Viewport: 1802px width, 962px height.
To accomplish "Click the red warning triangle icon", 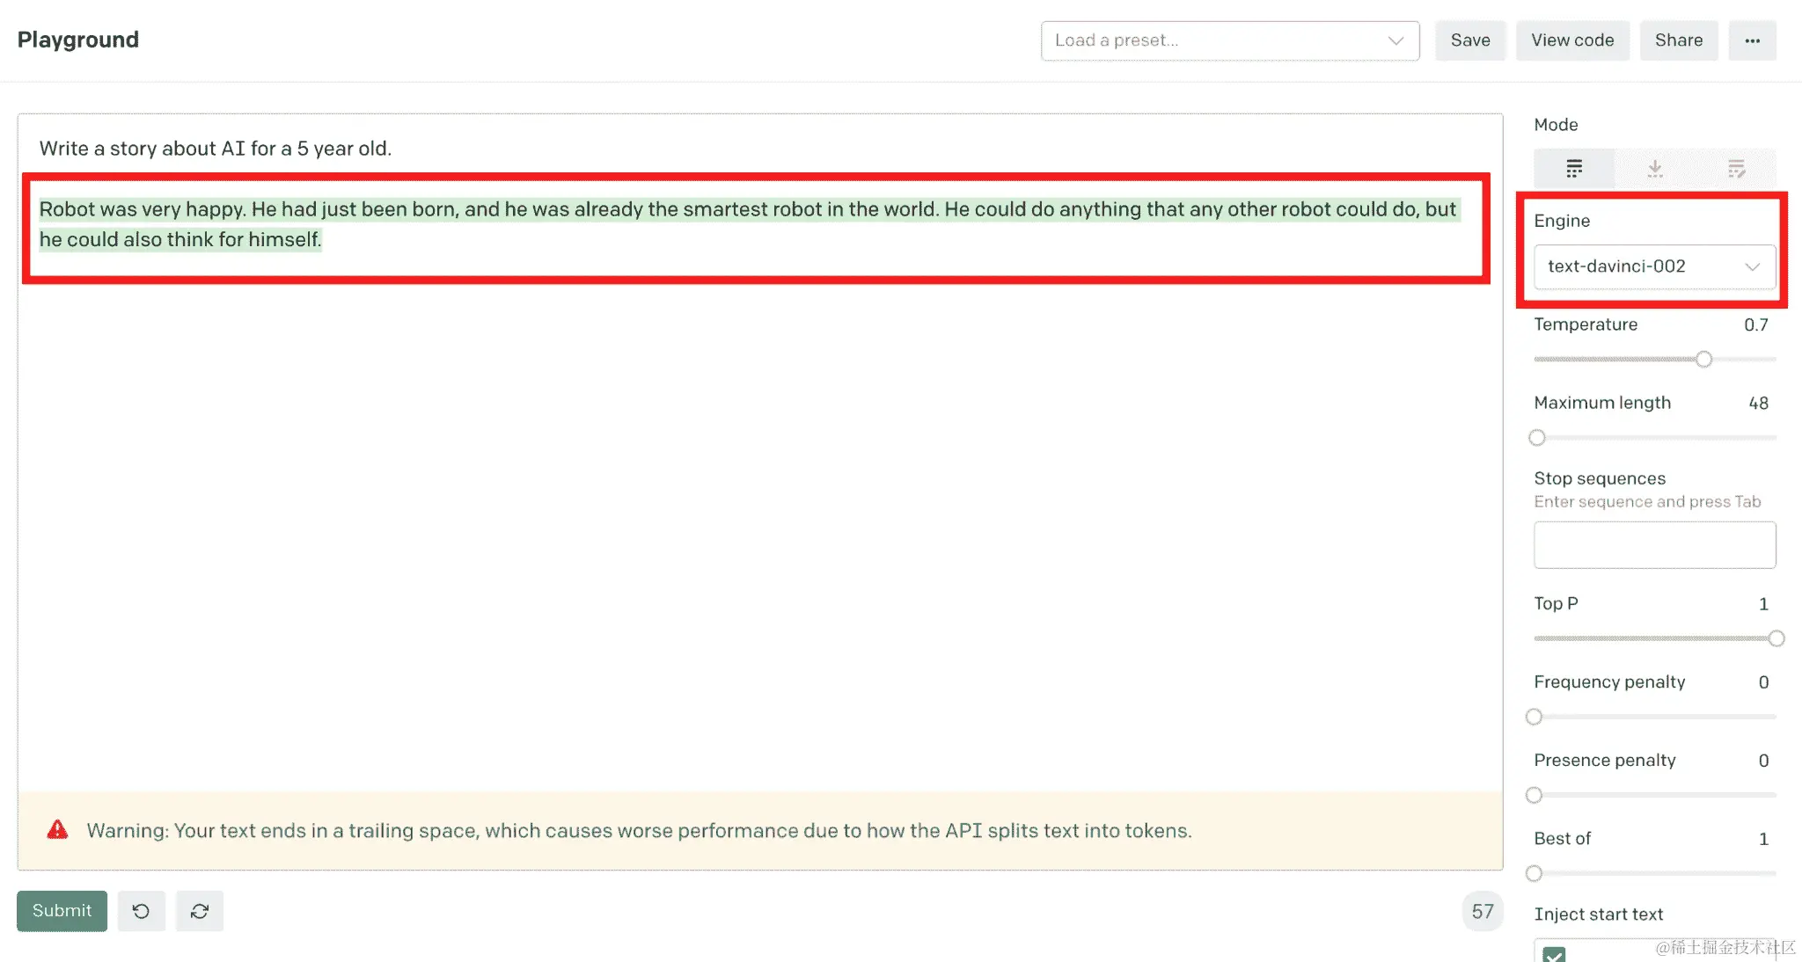I will point(57,829).
